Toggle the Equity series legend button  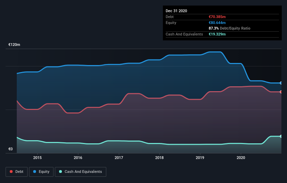[41, 172]
